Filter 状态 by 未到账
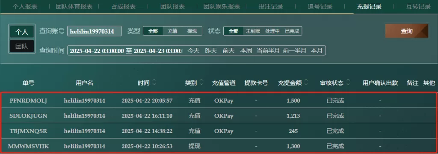Image resolution: width=438 pixels, height=154 pixels. [253, 31]
